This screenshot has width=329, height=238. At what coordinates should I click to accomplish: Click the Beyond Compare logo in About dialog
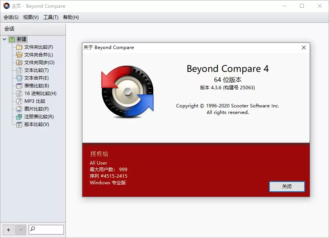[x=127, y=92]
